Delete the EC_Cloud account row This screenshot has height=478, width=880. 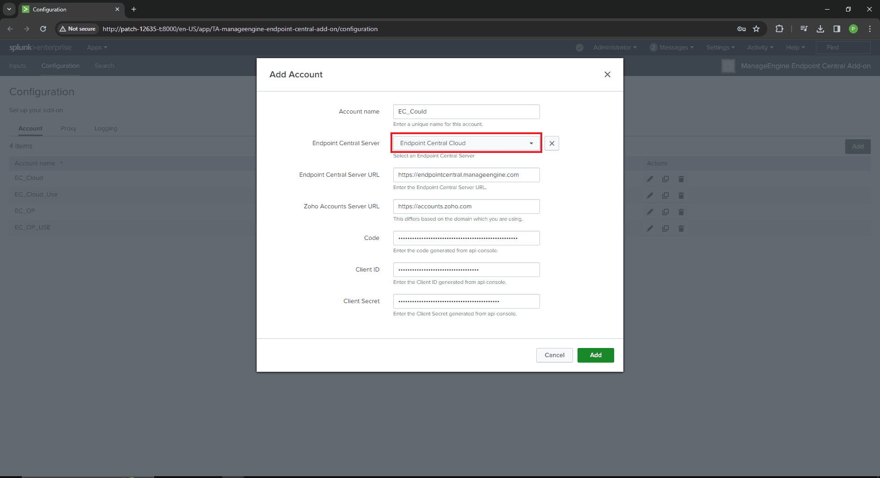[x=681, y=179]
